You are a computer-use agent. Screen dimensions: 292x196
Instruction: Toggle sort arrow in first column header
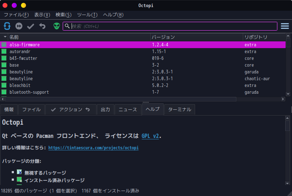pyautogui.click(x=5, y=37)
